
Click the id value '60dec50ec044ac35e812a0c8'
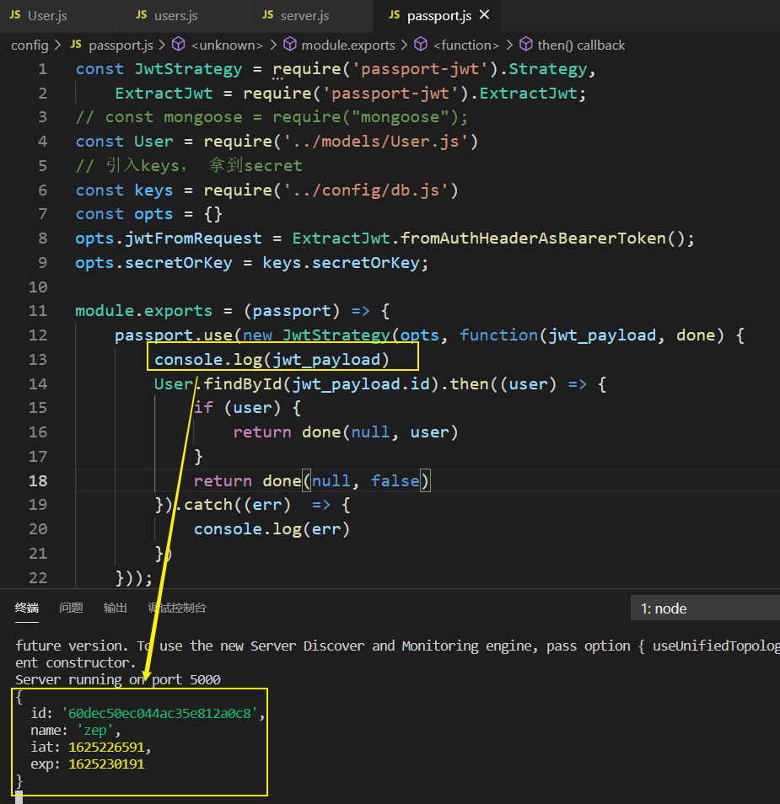click(x=159, y=713)
